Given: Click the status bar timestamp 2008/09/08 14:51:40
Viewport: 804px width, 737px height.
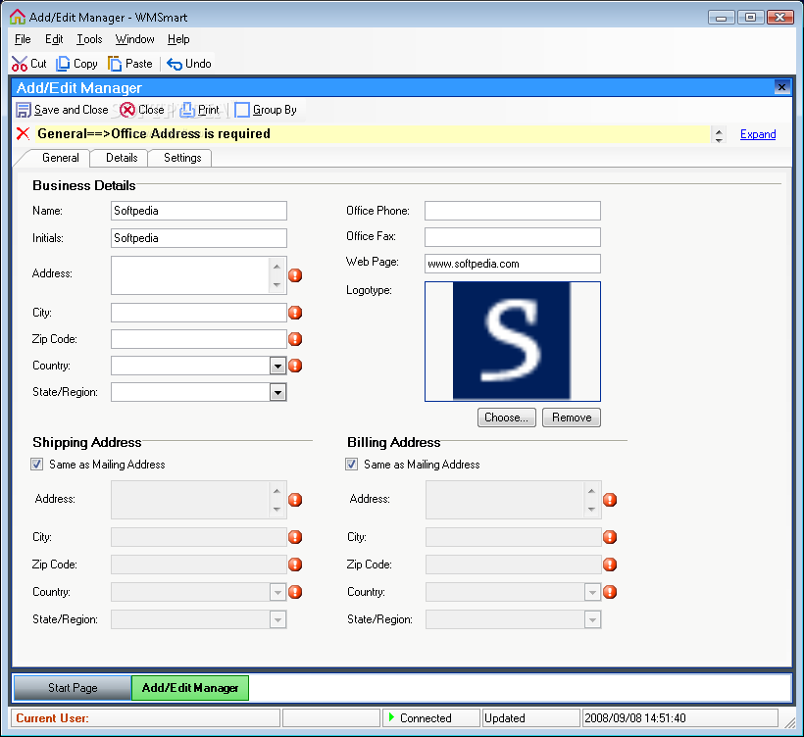Looking at the screenshot, I should (635, 718).
